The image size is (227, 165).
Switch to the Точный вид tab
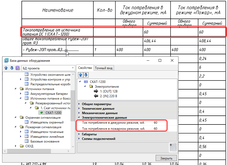pyautogui.click(x=104, y=68)
